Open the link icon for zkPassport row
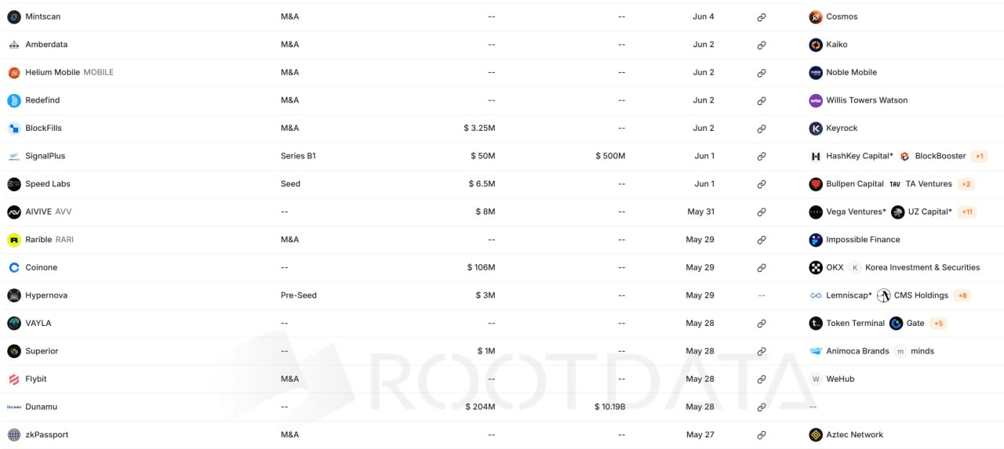This screenshot has width=1004, height=449. [x=761, y=435]
